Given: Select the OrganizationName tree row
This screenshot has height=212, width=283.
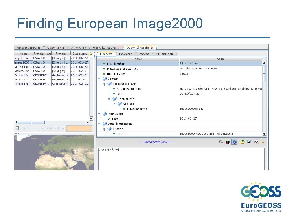Looking at the screenshot, I should click(180, 89).
